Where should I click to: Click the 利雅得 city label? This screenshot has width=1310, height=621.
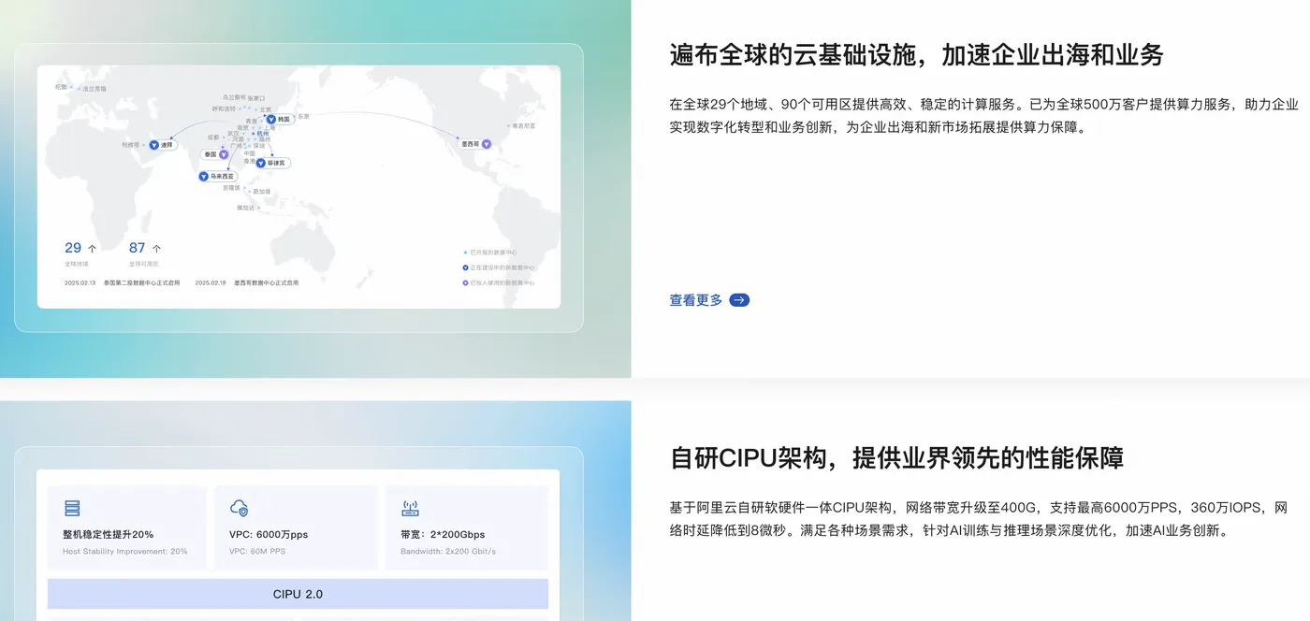130,145
